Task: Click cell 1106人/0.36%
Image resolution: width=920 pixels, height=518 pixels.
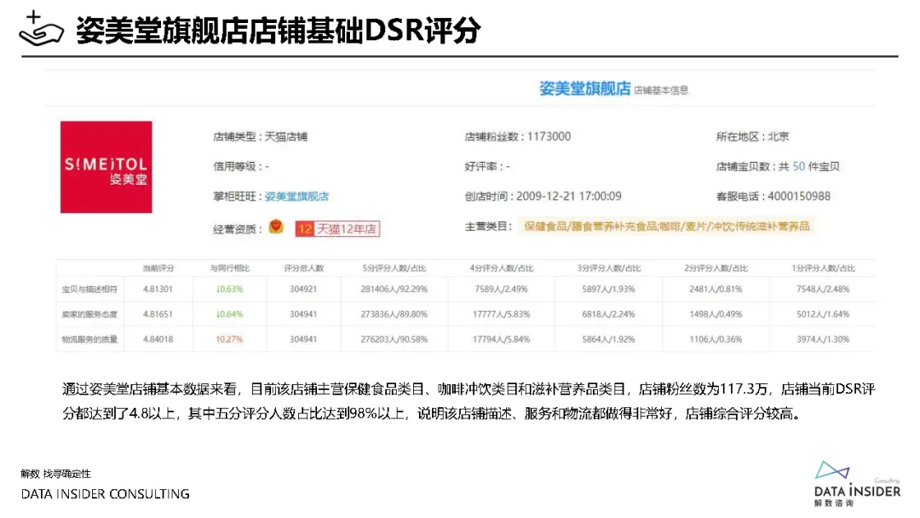Action: click(x=716, y=340)
